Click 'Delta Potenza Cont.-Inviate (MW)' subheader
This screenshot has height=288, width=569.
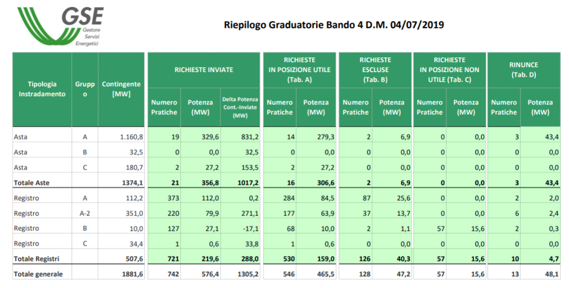pyautogui.click(x=240, y=107)
